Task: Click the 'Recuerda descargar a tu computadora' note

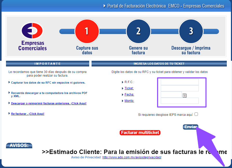Action: point(49,95)
